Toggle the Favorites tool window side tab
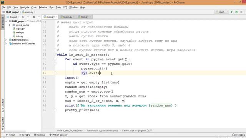Screen dimensions: 246x138 click(x=3, y=123)
